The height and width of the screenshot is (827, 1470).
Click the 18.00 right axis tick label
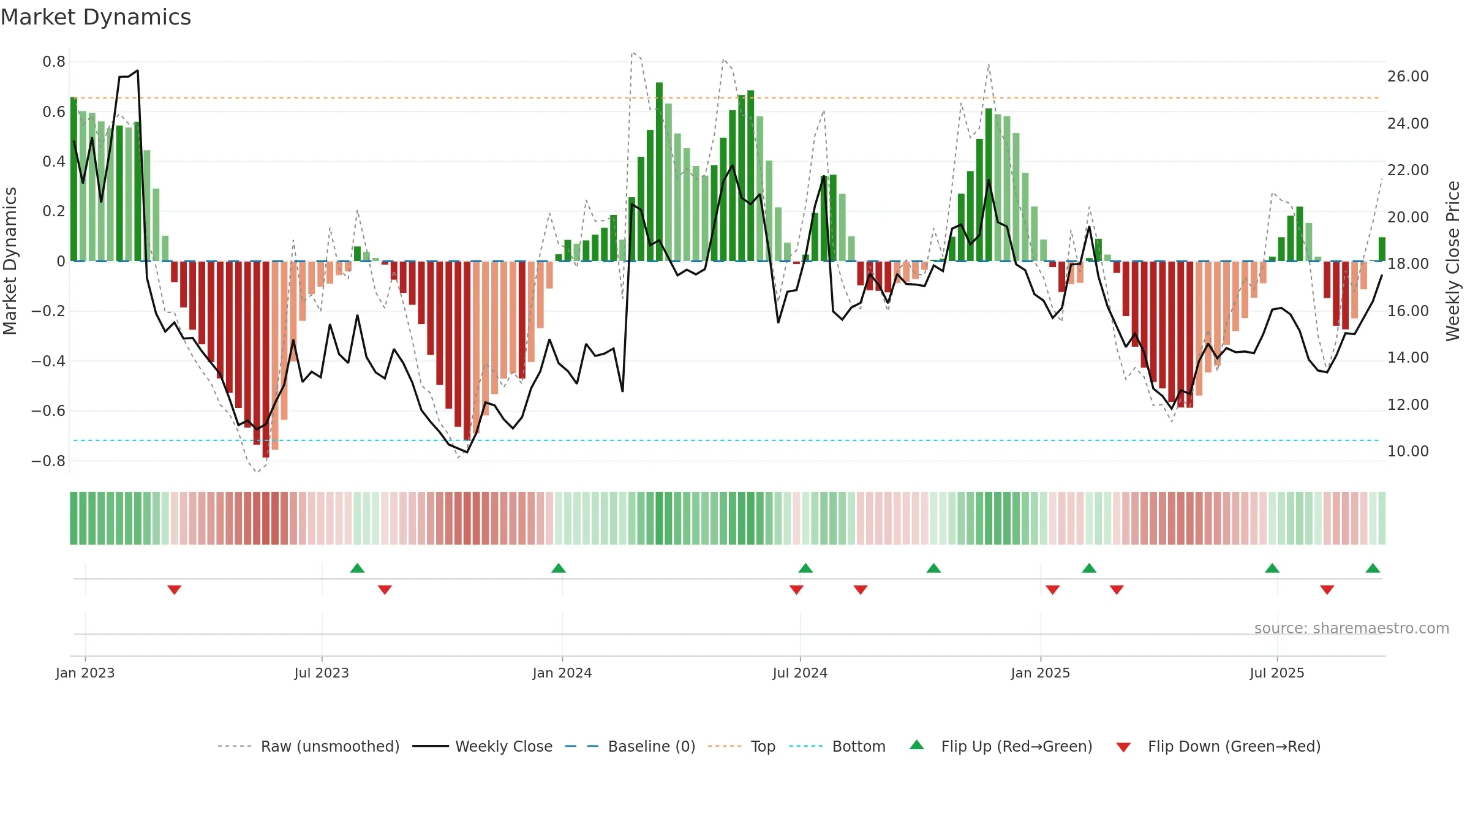(1408, 264)
